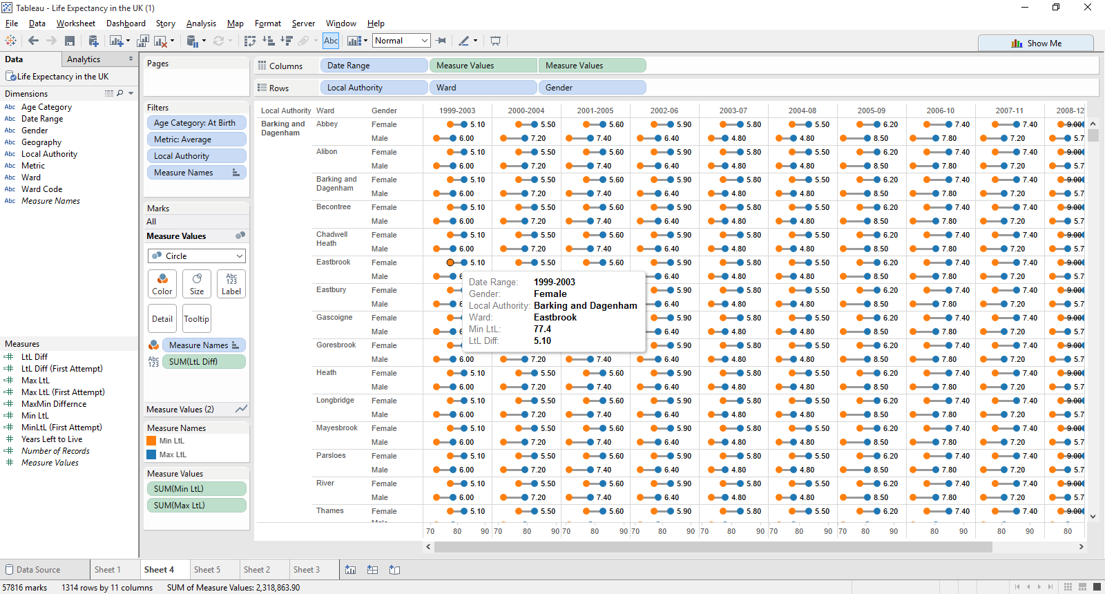The width and height of the screenshot is (1105, 594).
Task: Open the Highlight dropdown arrow
Action: (x=475, y=41)
